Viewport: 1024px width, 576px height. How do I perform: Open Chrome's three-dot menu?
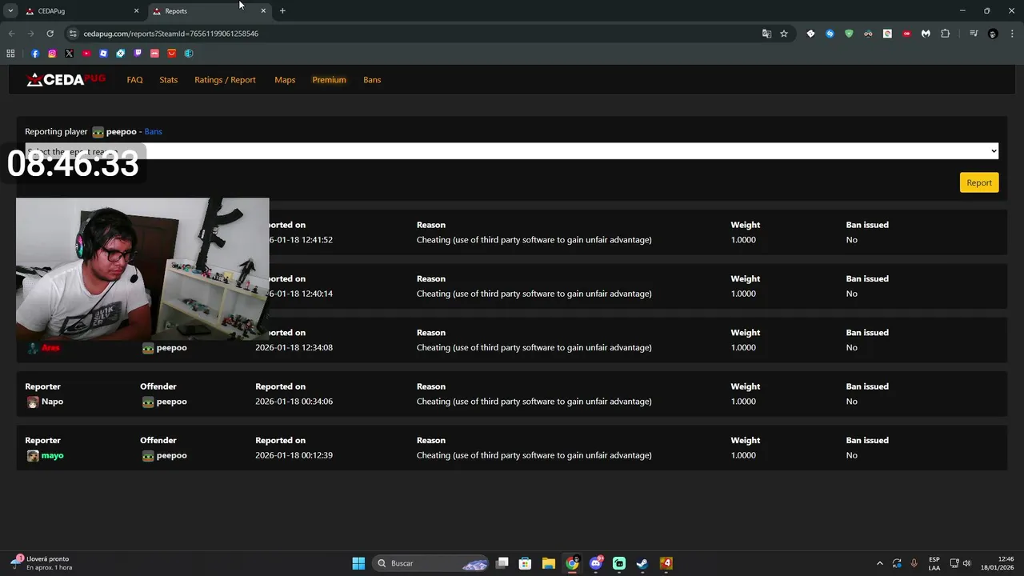point(1012,34)
